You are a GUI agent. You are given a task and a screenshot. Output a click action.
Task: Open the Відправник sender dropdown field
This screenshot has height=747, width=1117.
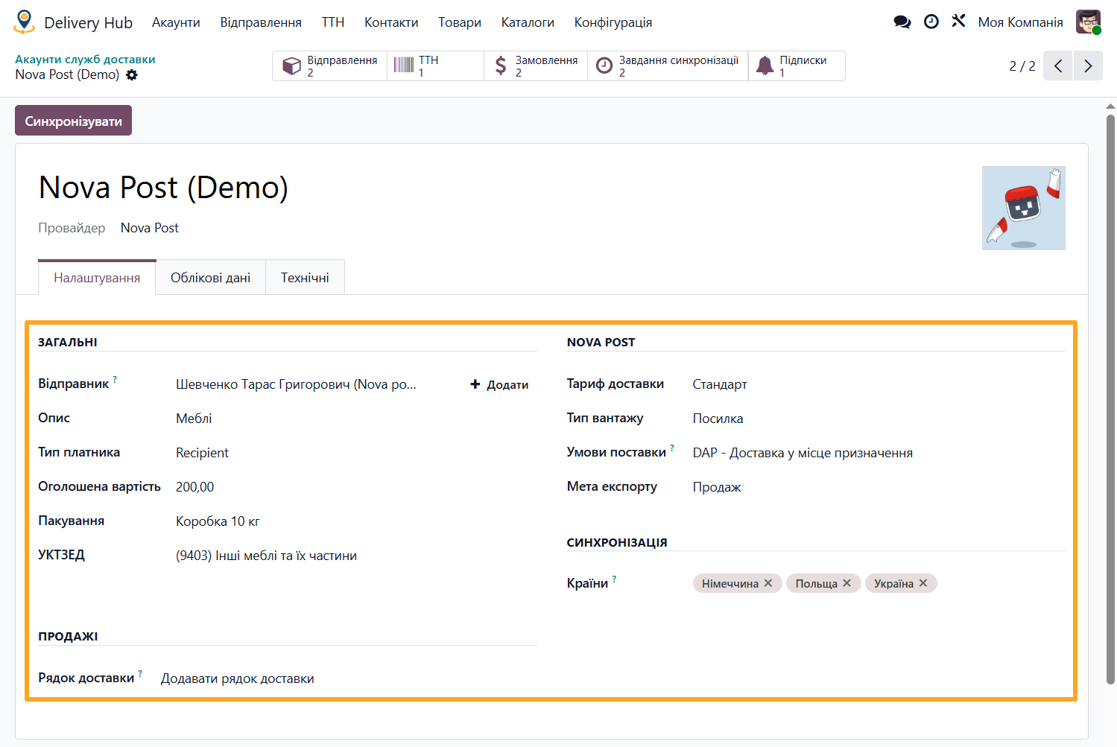pos(317,384)
